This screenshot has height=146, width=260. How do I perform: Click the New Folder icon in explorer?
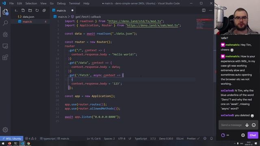click(30, 11)
